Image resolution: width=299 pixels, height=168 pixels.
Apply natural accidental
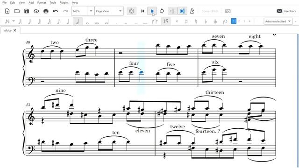pyautogui.click(x=196, y=21)
